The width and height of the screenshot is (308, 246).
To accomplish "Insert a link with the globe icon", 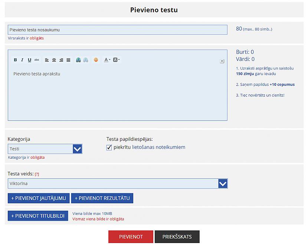I will point(78,60).
